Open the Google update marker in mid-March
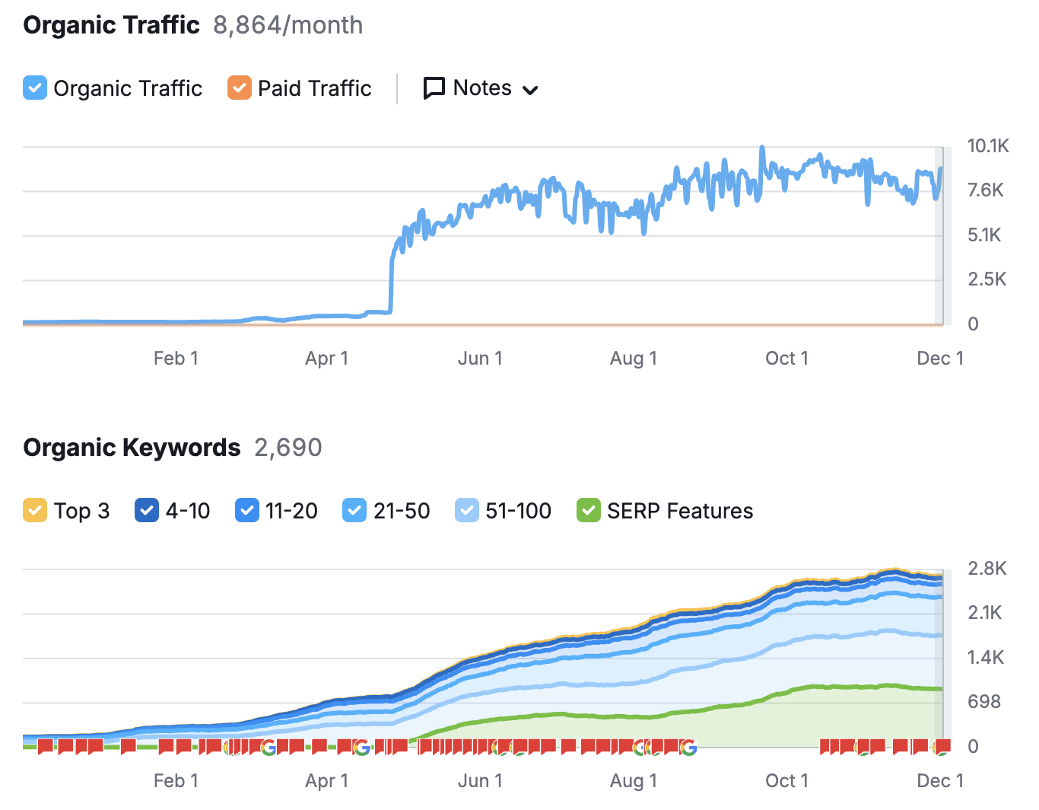The image size is (1039, 810). coord(268,748)
